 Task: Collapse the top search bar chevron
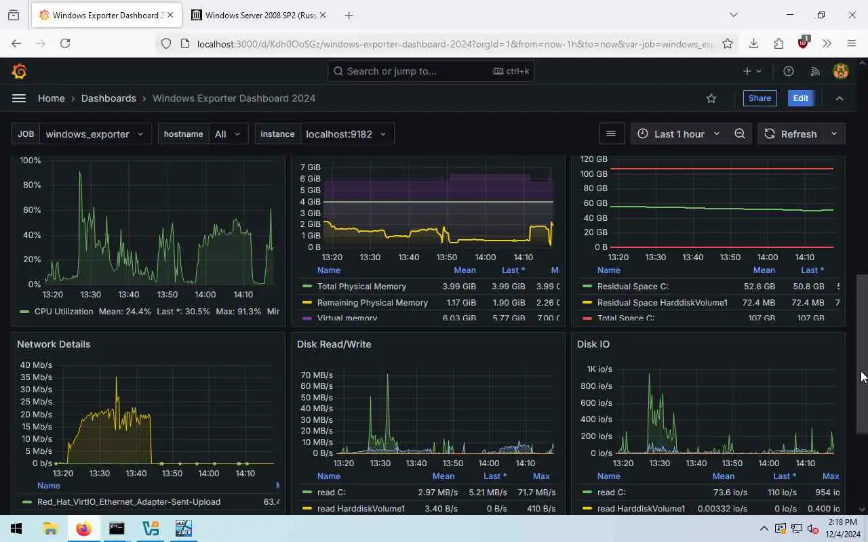click(x=840, y=98)
